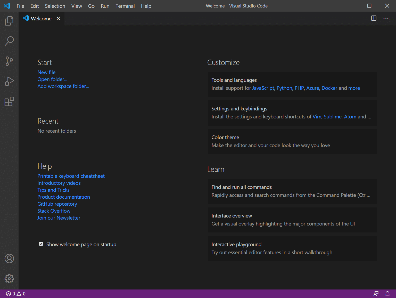Screen dimensions: 396x298
Task: Open the Search view
Action: click(x=9, y=41)
